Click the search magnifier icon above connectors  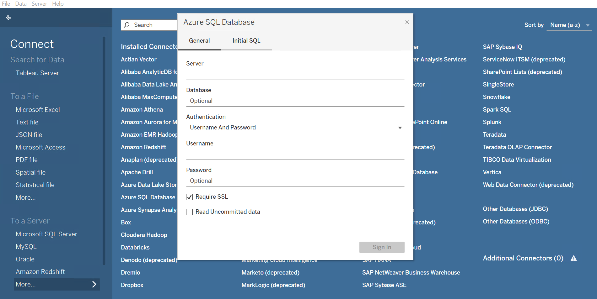click(126, 25)
